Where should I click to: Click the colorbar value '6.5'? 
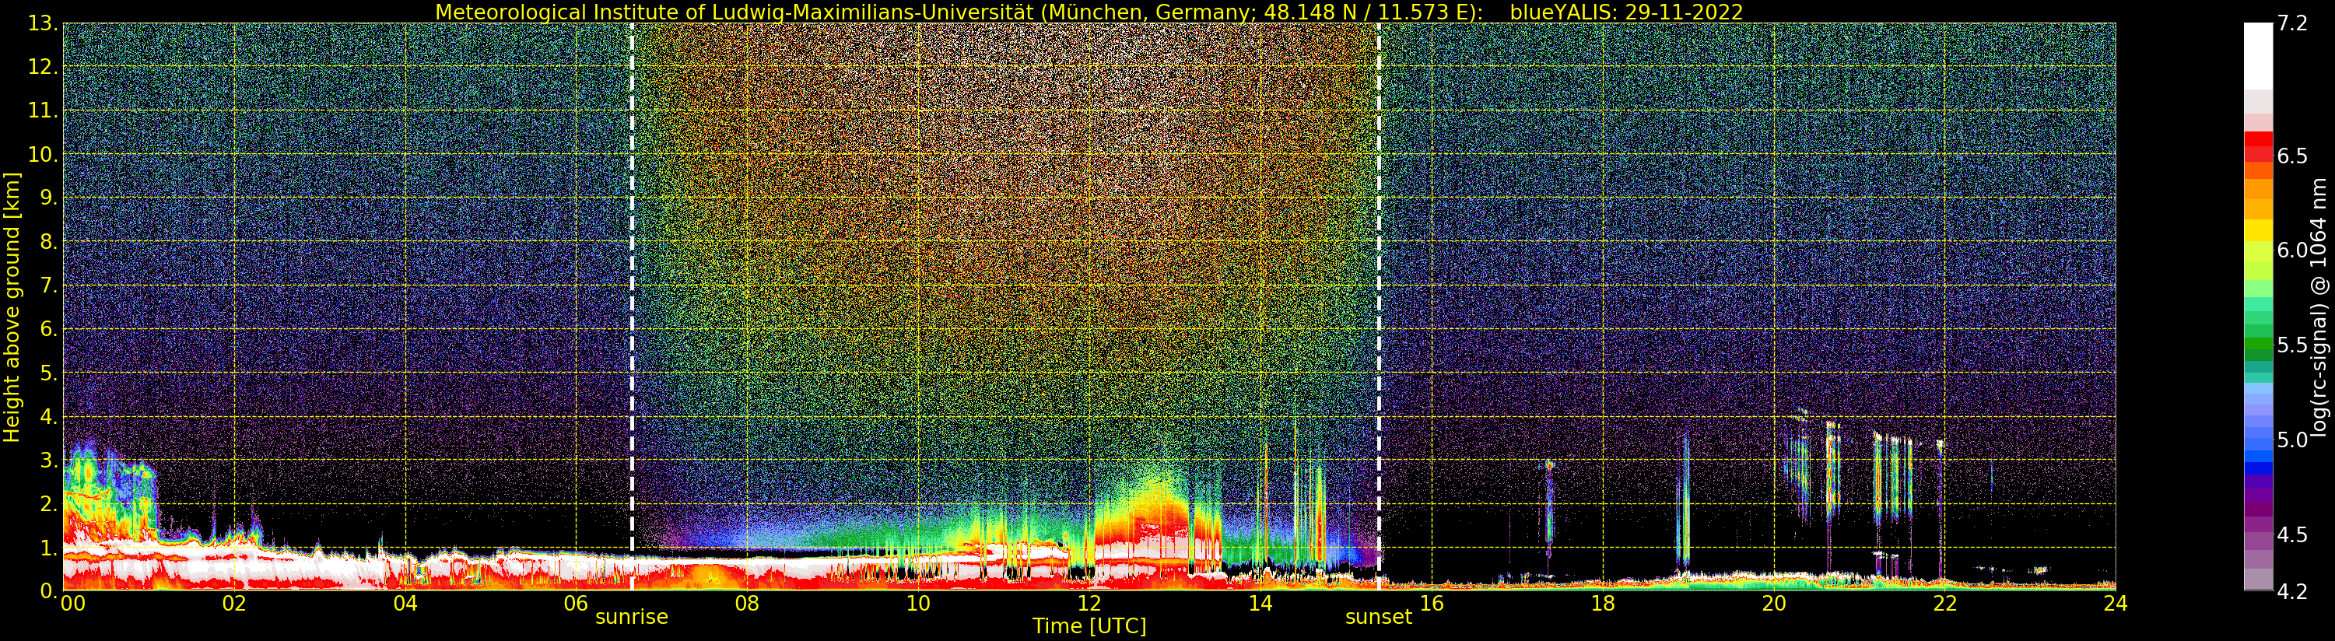point(2292,156)
